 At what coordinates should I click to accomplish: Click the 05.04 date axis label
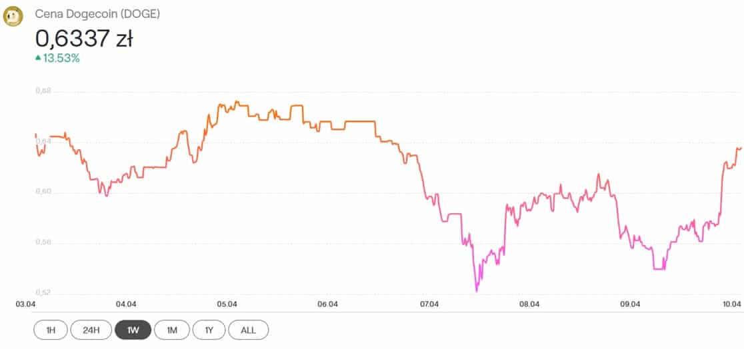pyautogui.click(x=227, y=304)
